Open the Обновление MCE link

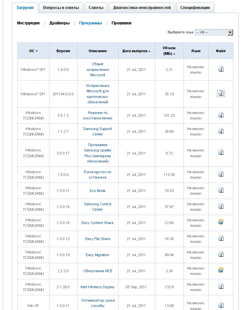[98, 271]
